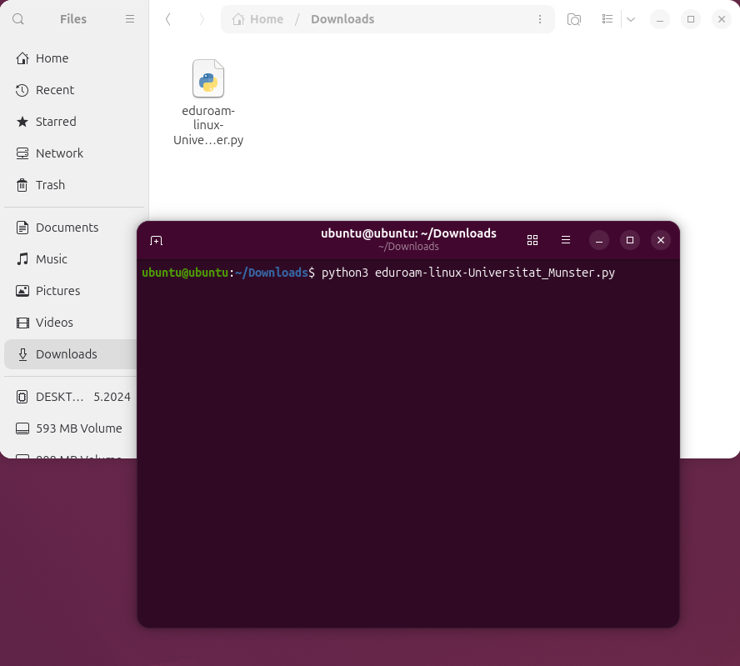Switch Files to list view
The height and width of the screenshot is (666, 740).
click(607, 19)
